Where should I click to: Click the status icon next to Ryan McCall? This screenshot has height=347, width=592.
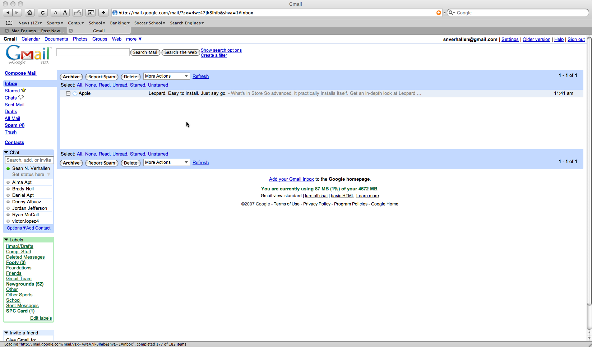click(8, 215)
